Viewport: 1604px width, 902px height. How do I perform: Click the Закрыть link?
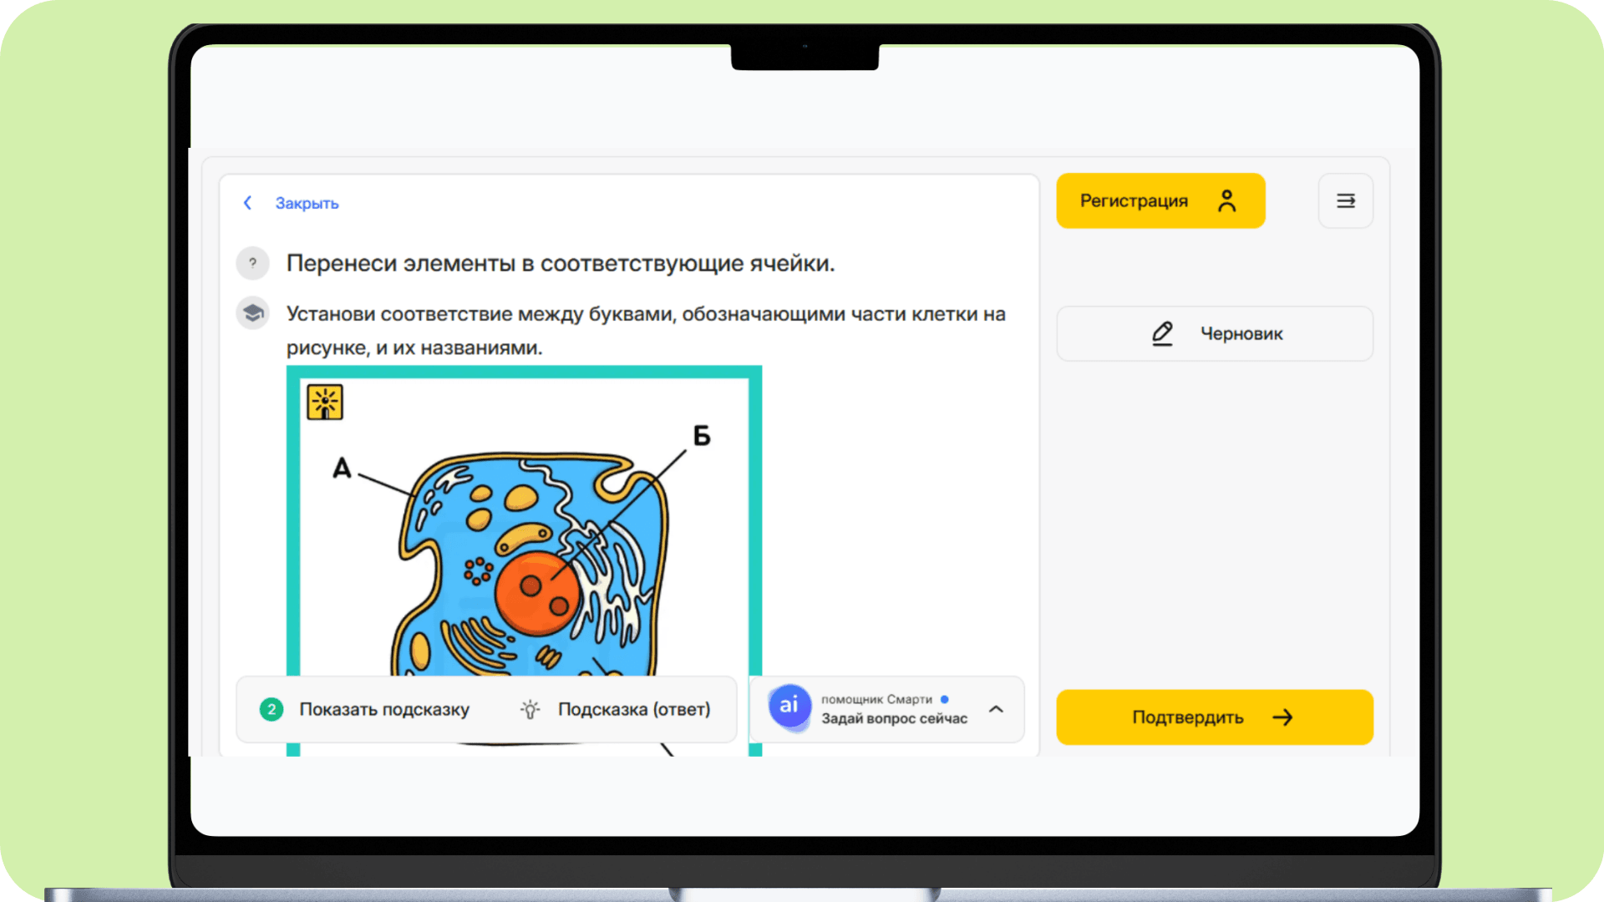(307, 203)
